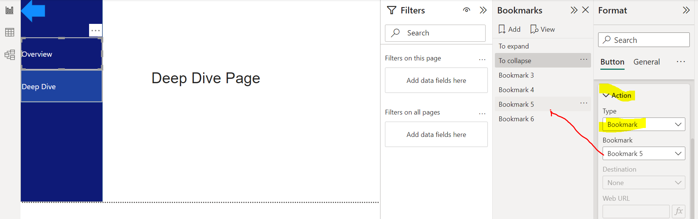This screenshot has height=219, width=698.
Task: Select the Overview navigation button
Action: [x=61, y=54]
